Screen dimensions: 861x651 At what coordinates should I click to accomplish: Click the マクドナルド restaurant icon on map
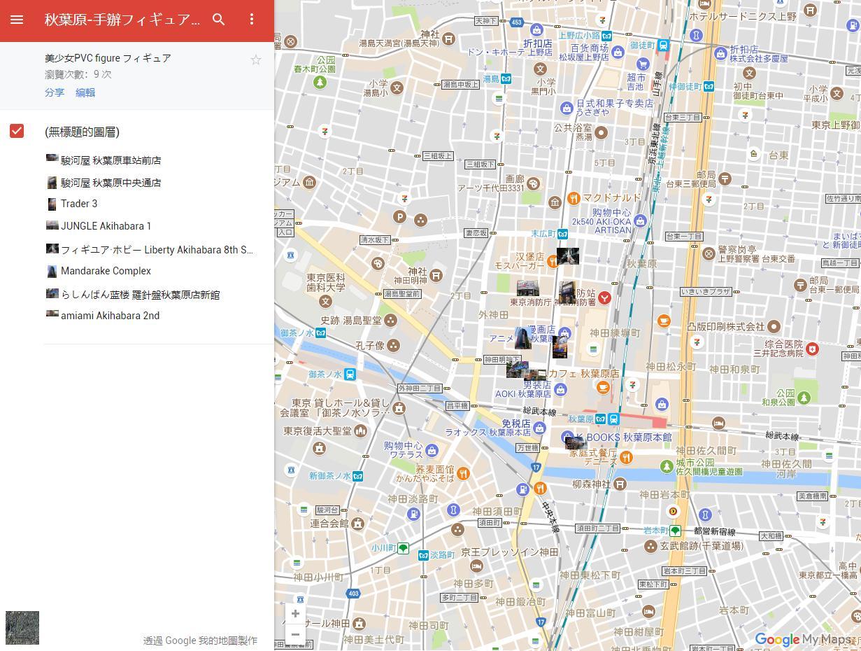click(574, 198)
